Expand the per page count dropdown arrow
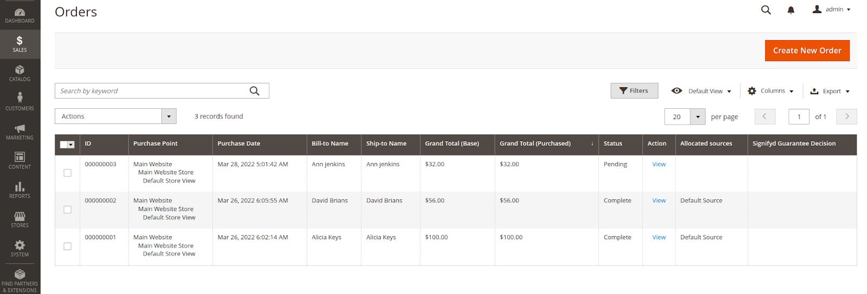The image size is (867, 294). [697, 116]
